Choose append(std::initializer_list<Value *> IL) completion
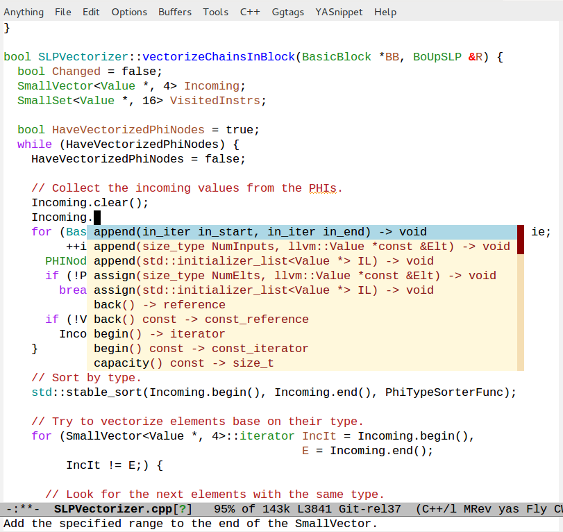 point(302,261)
